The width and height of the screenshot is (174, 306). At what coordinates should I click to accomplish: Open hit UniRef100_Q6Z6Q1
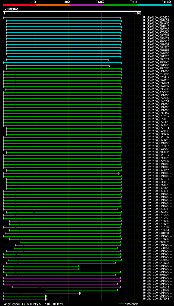(x=156, y=45)
